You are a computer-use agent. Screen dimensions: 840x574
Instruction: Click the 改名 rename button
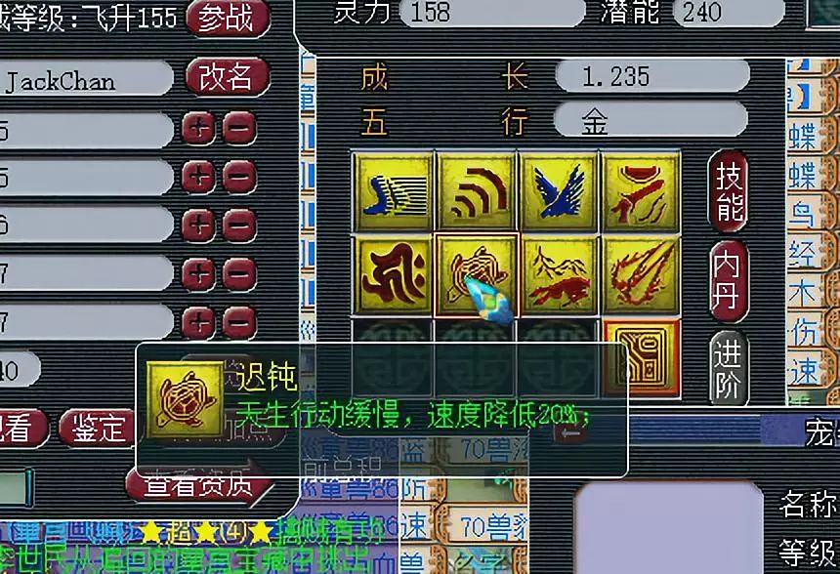tap(228, 76)
